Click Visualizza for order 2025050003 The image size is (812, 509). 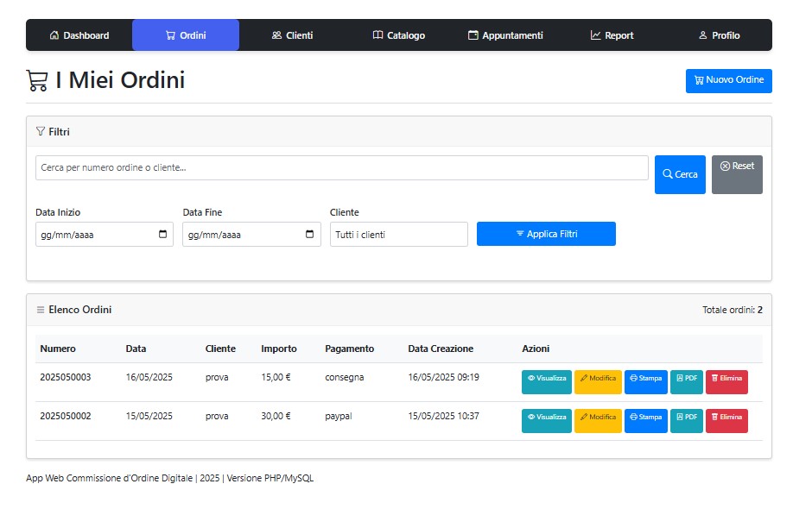546,379
